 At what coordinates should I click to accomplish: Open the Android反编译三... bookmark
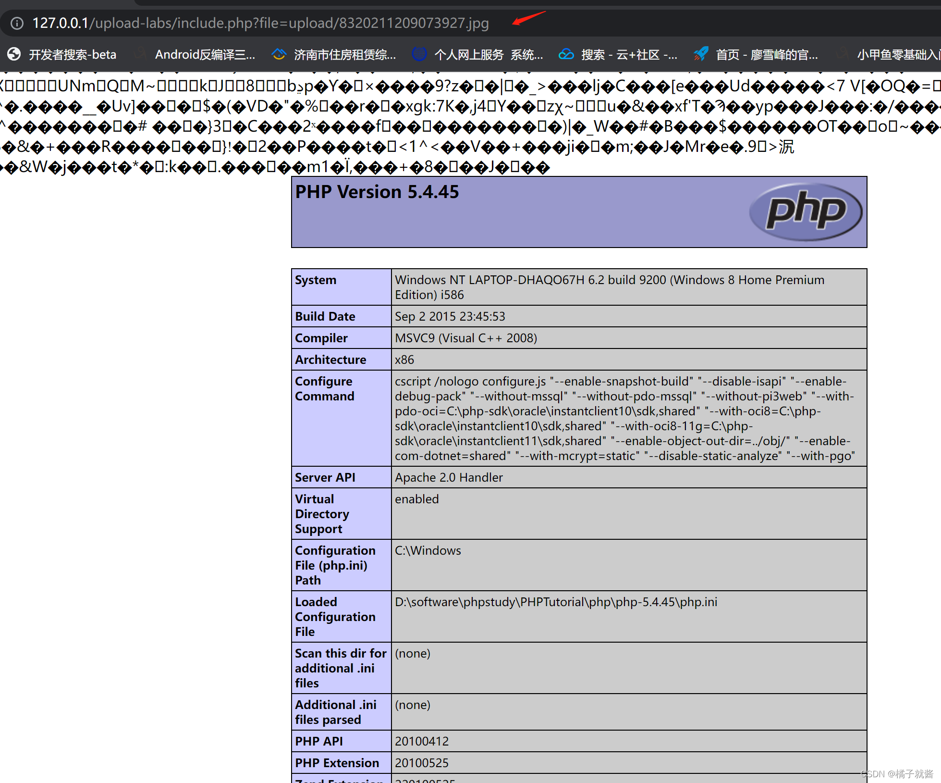click(205, 55)
